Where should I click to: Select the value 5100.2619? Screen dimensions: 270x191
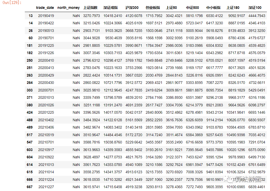click(x=194, y=38)
